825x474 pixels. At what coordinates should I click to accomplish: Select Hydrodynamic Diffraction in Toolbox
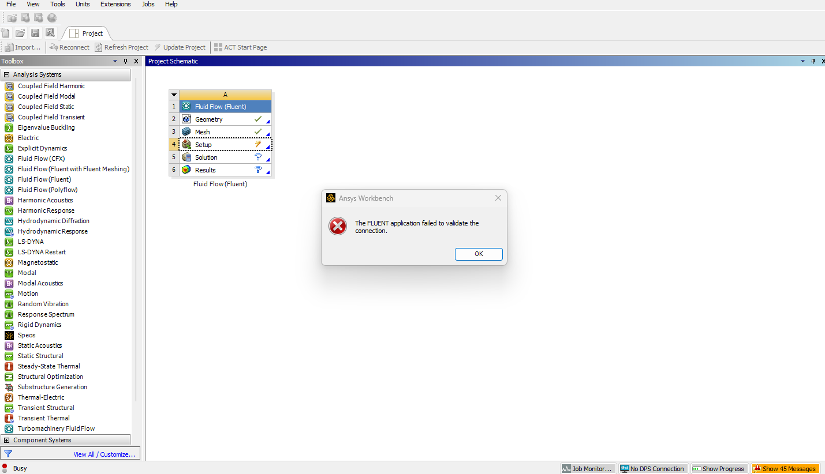tap(53, 221)
